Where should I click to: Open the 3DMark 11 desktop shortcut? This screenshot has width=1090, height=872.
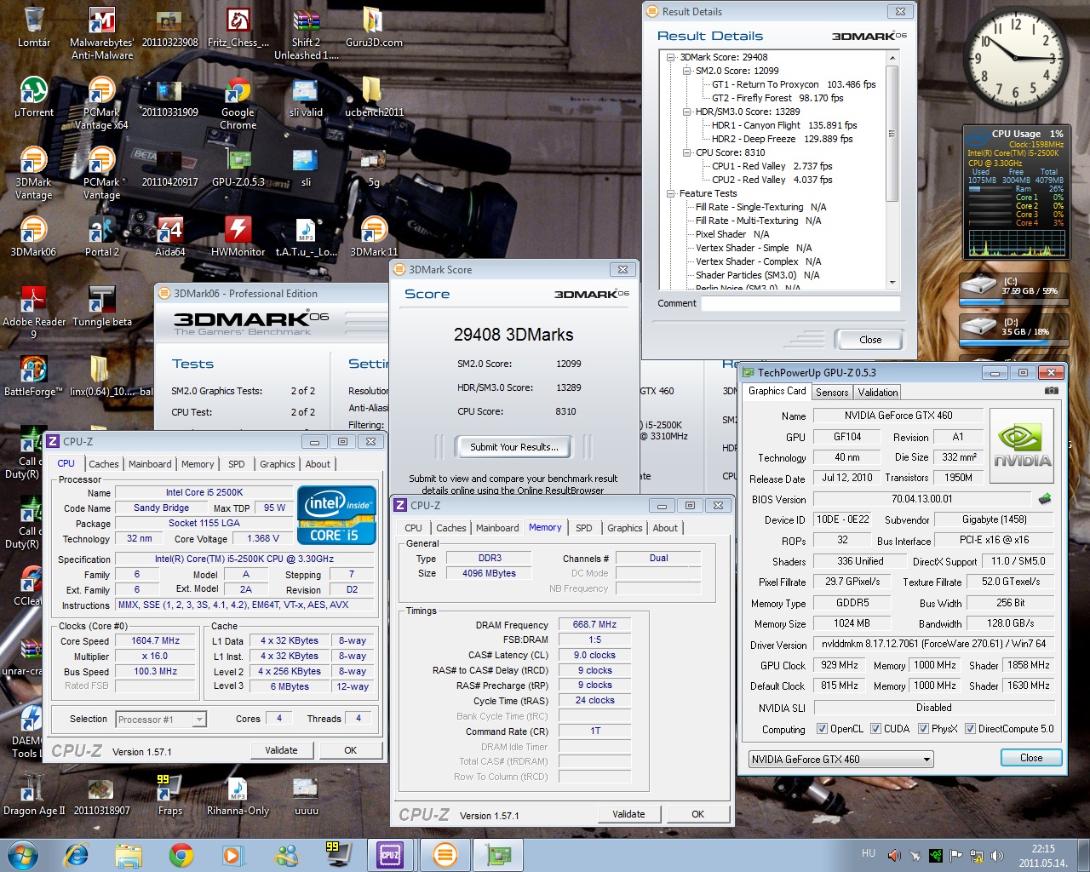coord(374,237)
